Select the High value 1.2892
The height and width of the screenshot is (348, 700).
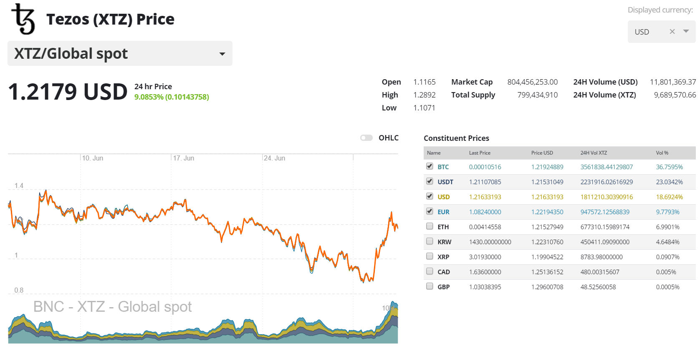coord(425,95)
